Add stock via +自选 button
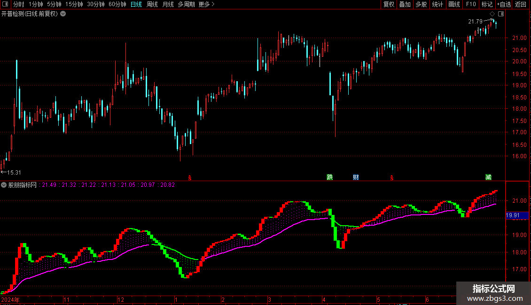Image resolution: width=531 pixels, height=305 pixels. [504, 4]
